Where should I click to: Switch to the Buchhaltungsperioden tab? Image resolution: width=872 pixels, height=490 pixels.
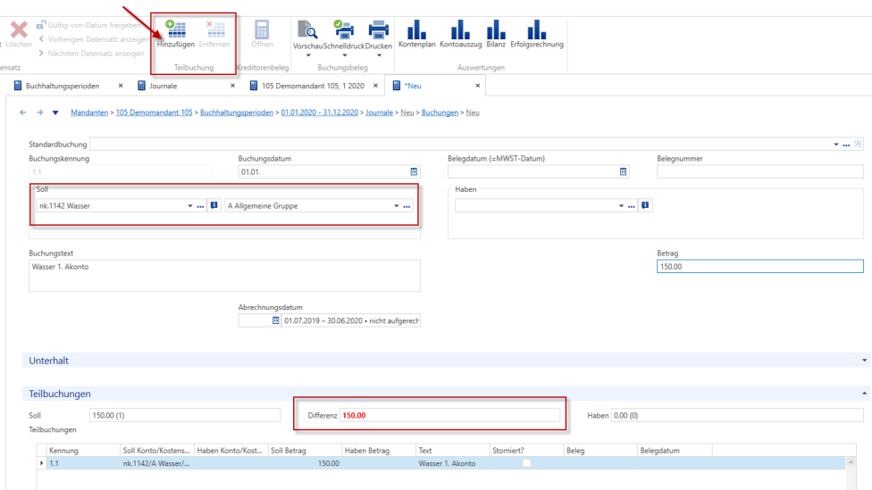(63, 86)
